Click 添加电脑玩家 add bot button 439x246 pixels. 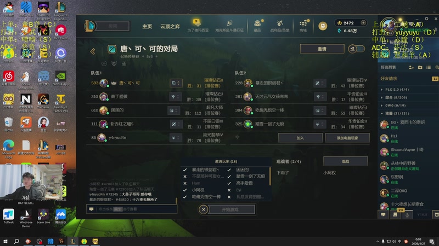pos(347,138)
